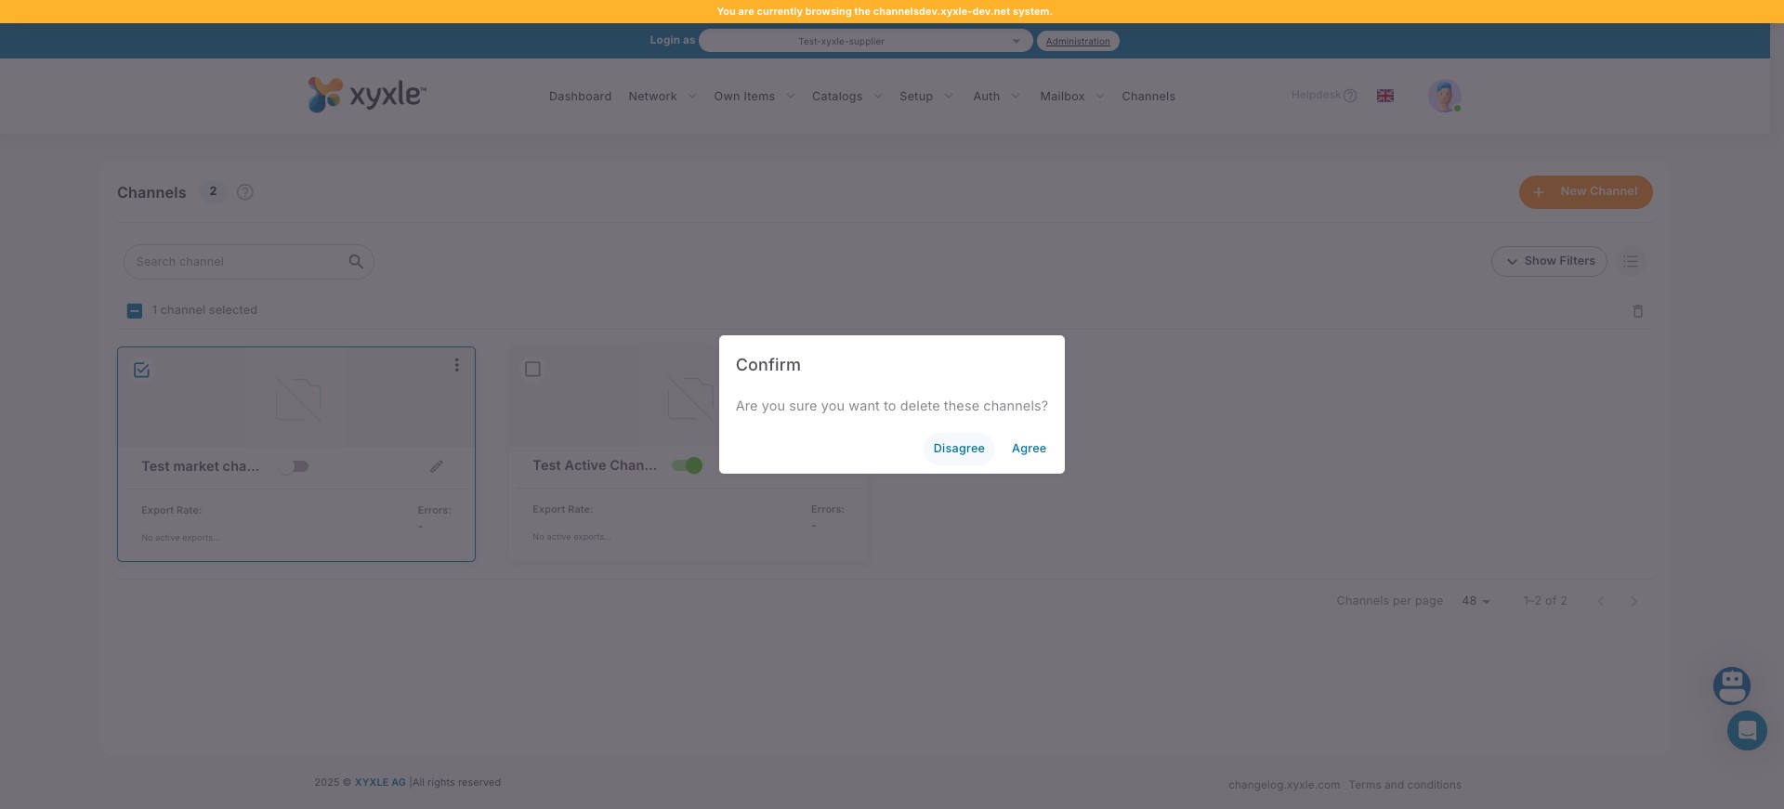The height and width of the screenshot is (809, 1784).
Task: Edit Test market channel with pencil icon
Action: 437,466
